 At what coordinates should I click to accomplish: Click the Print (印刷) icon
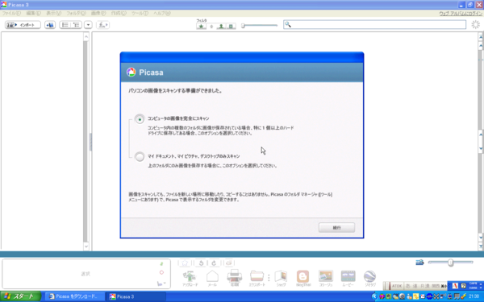click(x=235, y=278)
